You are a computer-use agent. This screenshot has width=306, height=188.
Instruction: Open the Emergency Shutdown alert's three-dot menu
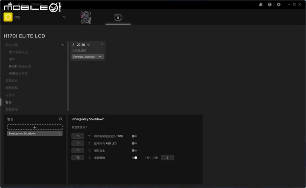click(x=59, y=133)
